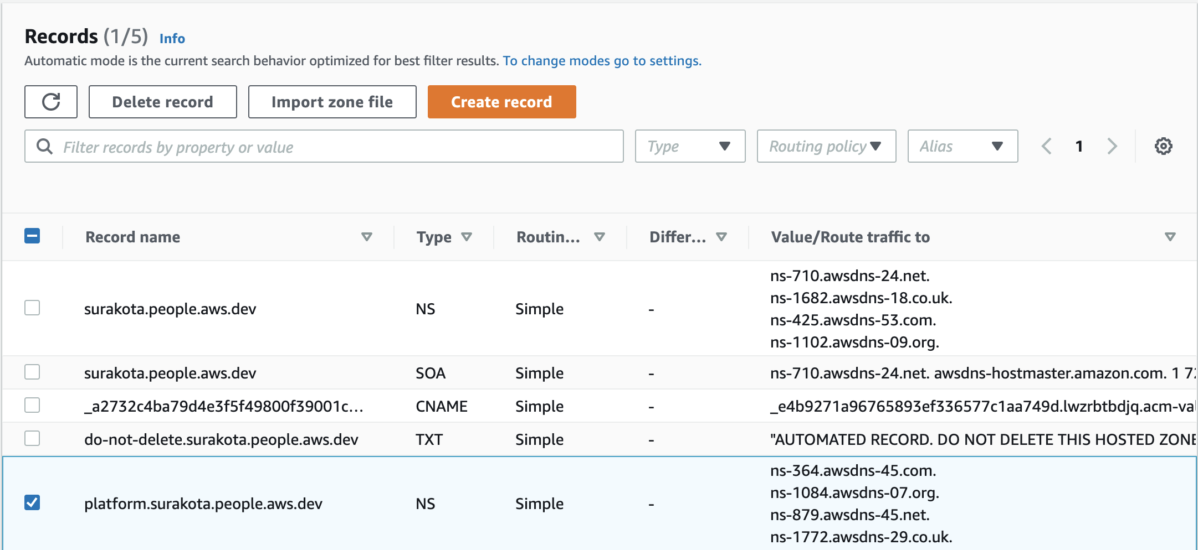Check the do-not-delete TXT record
The image size is (1198, 550).
32,438
